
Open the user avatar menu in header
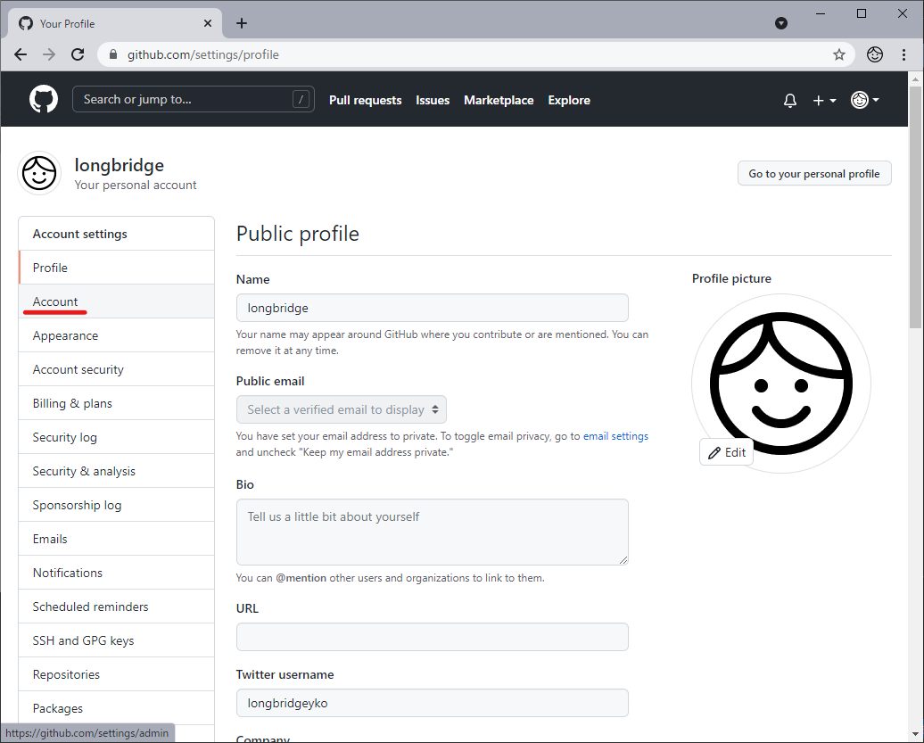click(x=864, y=100)
